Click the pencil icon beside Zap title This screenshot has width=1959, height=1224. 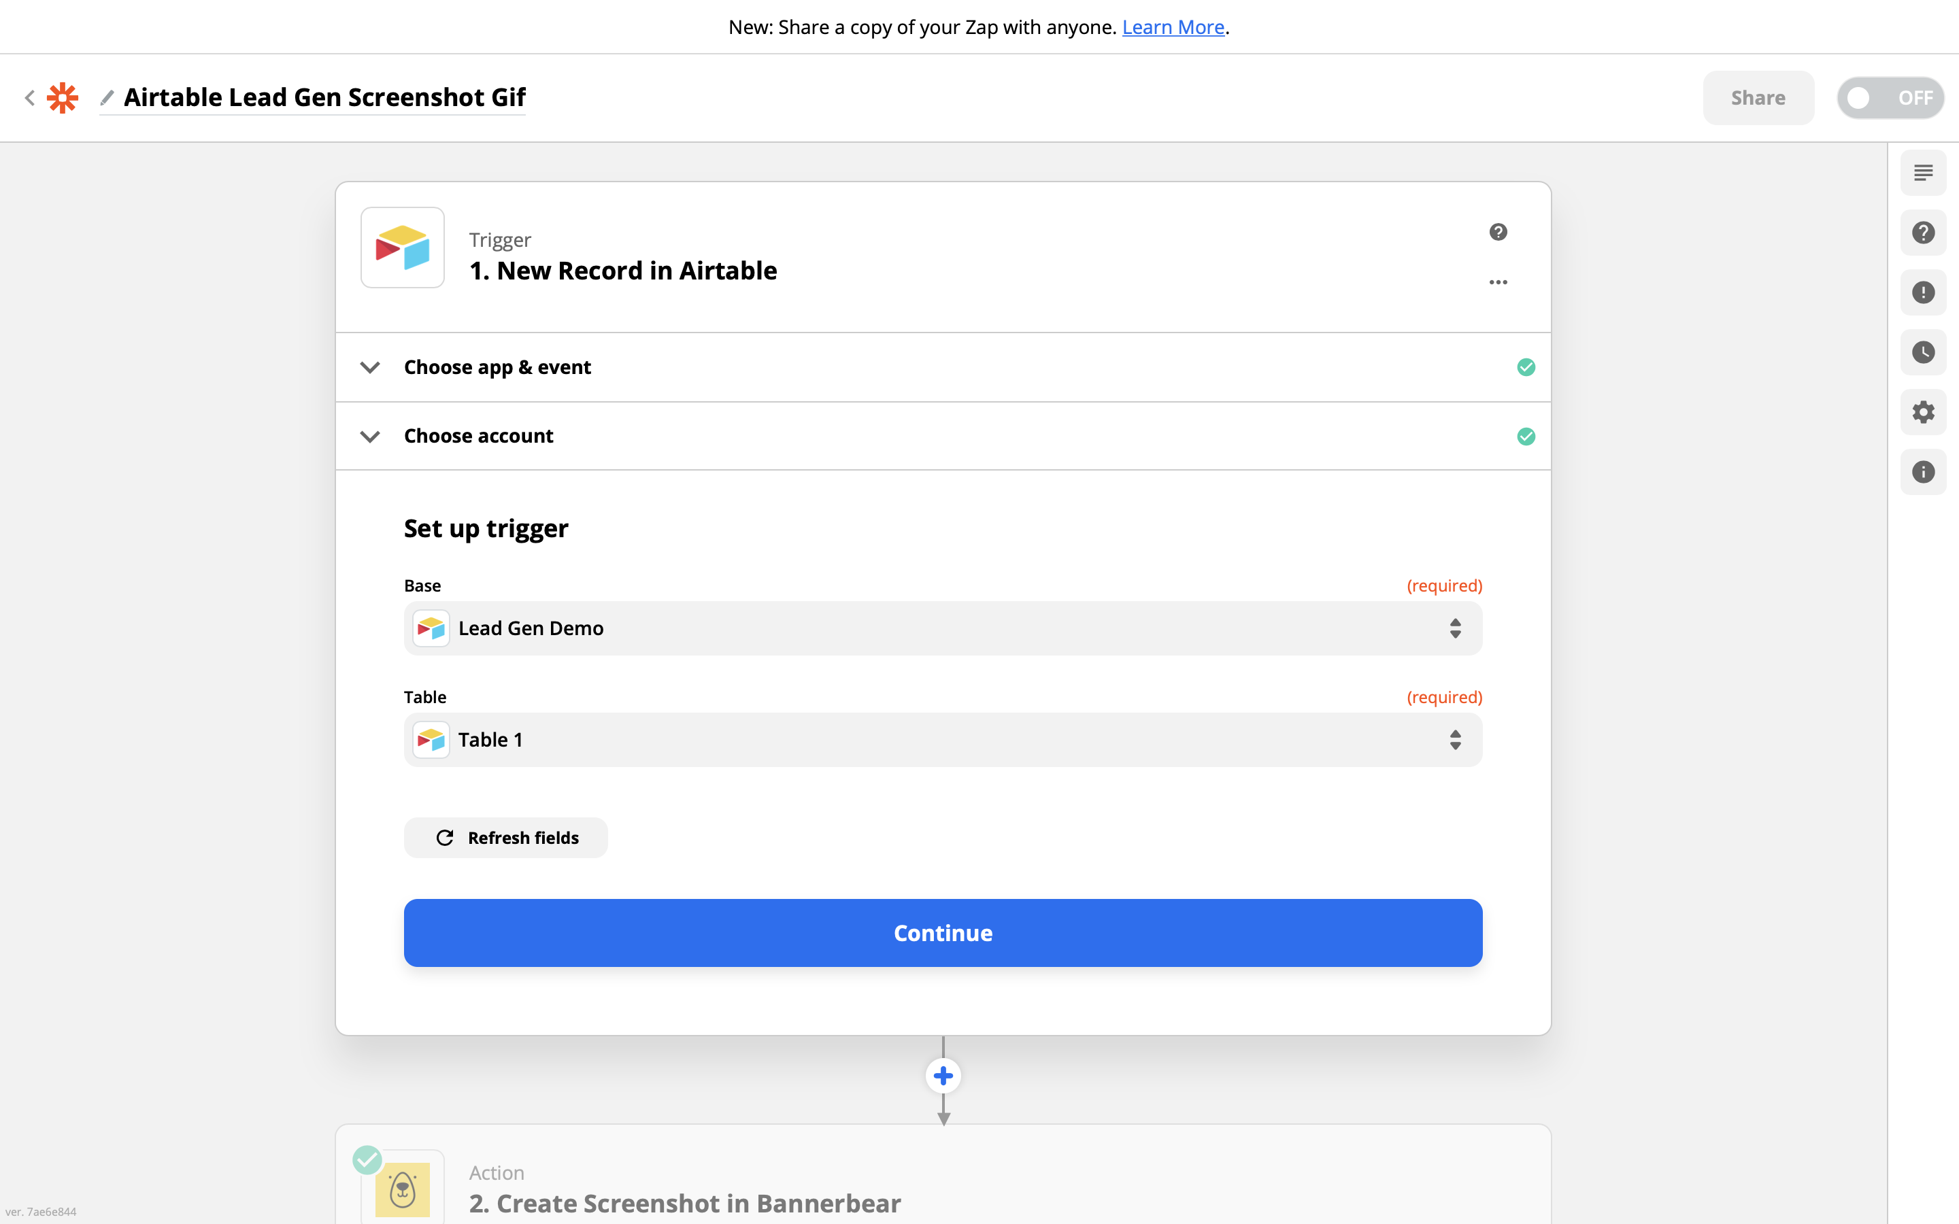107,98
